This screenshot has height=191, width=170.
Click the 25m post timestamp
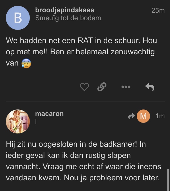(x=158, y=11)
